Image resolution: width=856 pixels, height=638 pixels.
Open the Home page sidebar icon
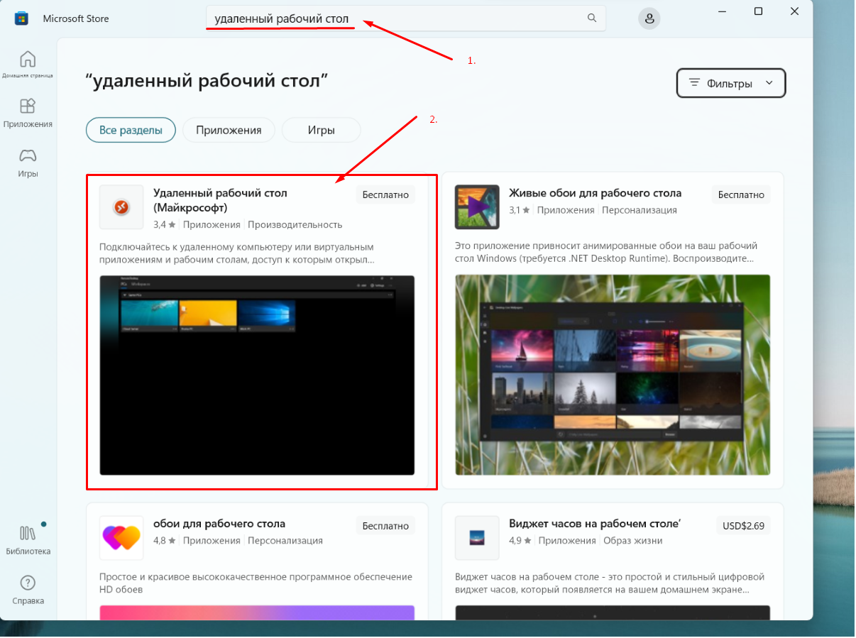click(27, 59)
